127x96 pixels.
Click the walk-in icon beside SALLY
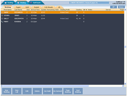tap(2, 19)
